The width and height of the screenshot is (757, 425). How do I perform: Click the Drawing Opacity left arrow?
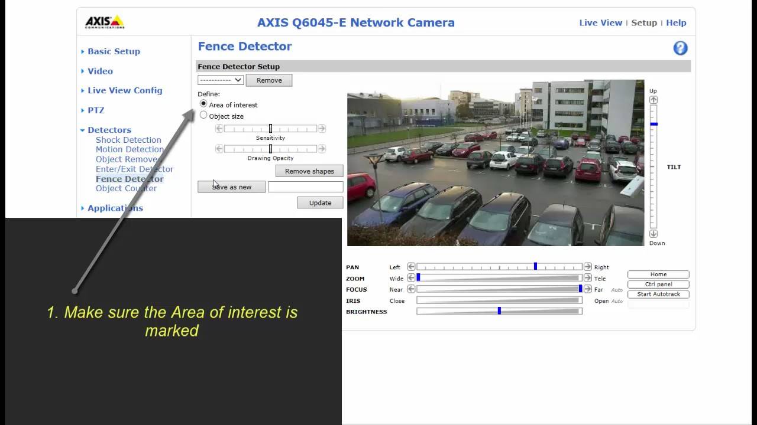pyautogui.click(x=219, y=149)
